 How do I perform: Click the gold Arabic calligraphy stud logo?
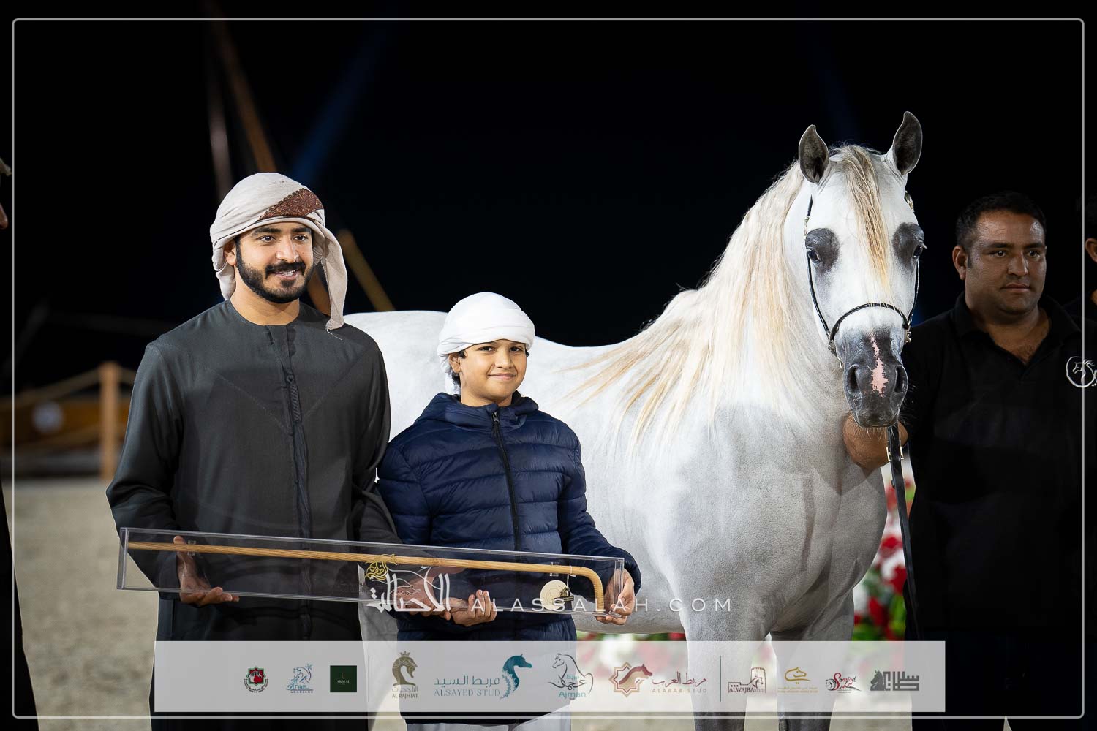pos(797,678)
